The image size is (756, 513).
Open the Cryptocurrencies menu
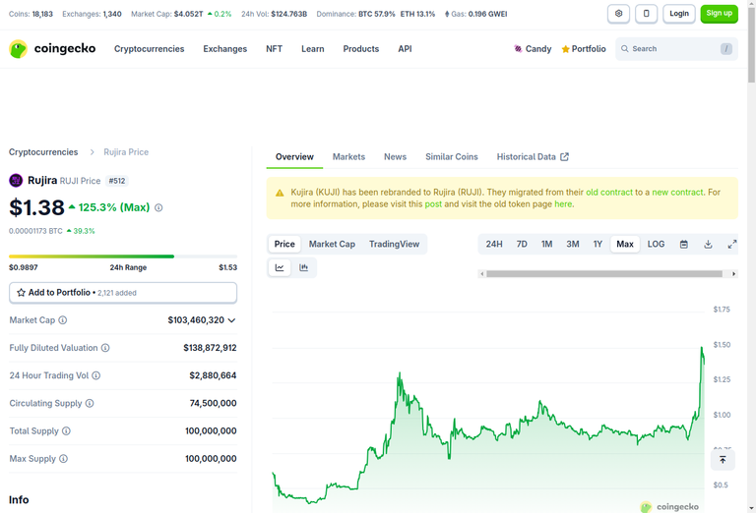(149, 48)
